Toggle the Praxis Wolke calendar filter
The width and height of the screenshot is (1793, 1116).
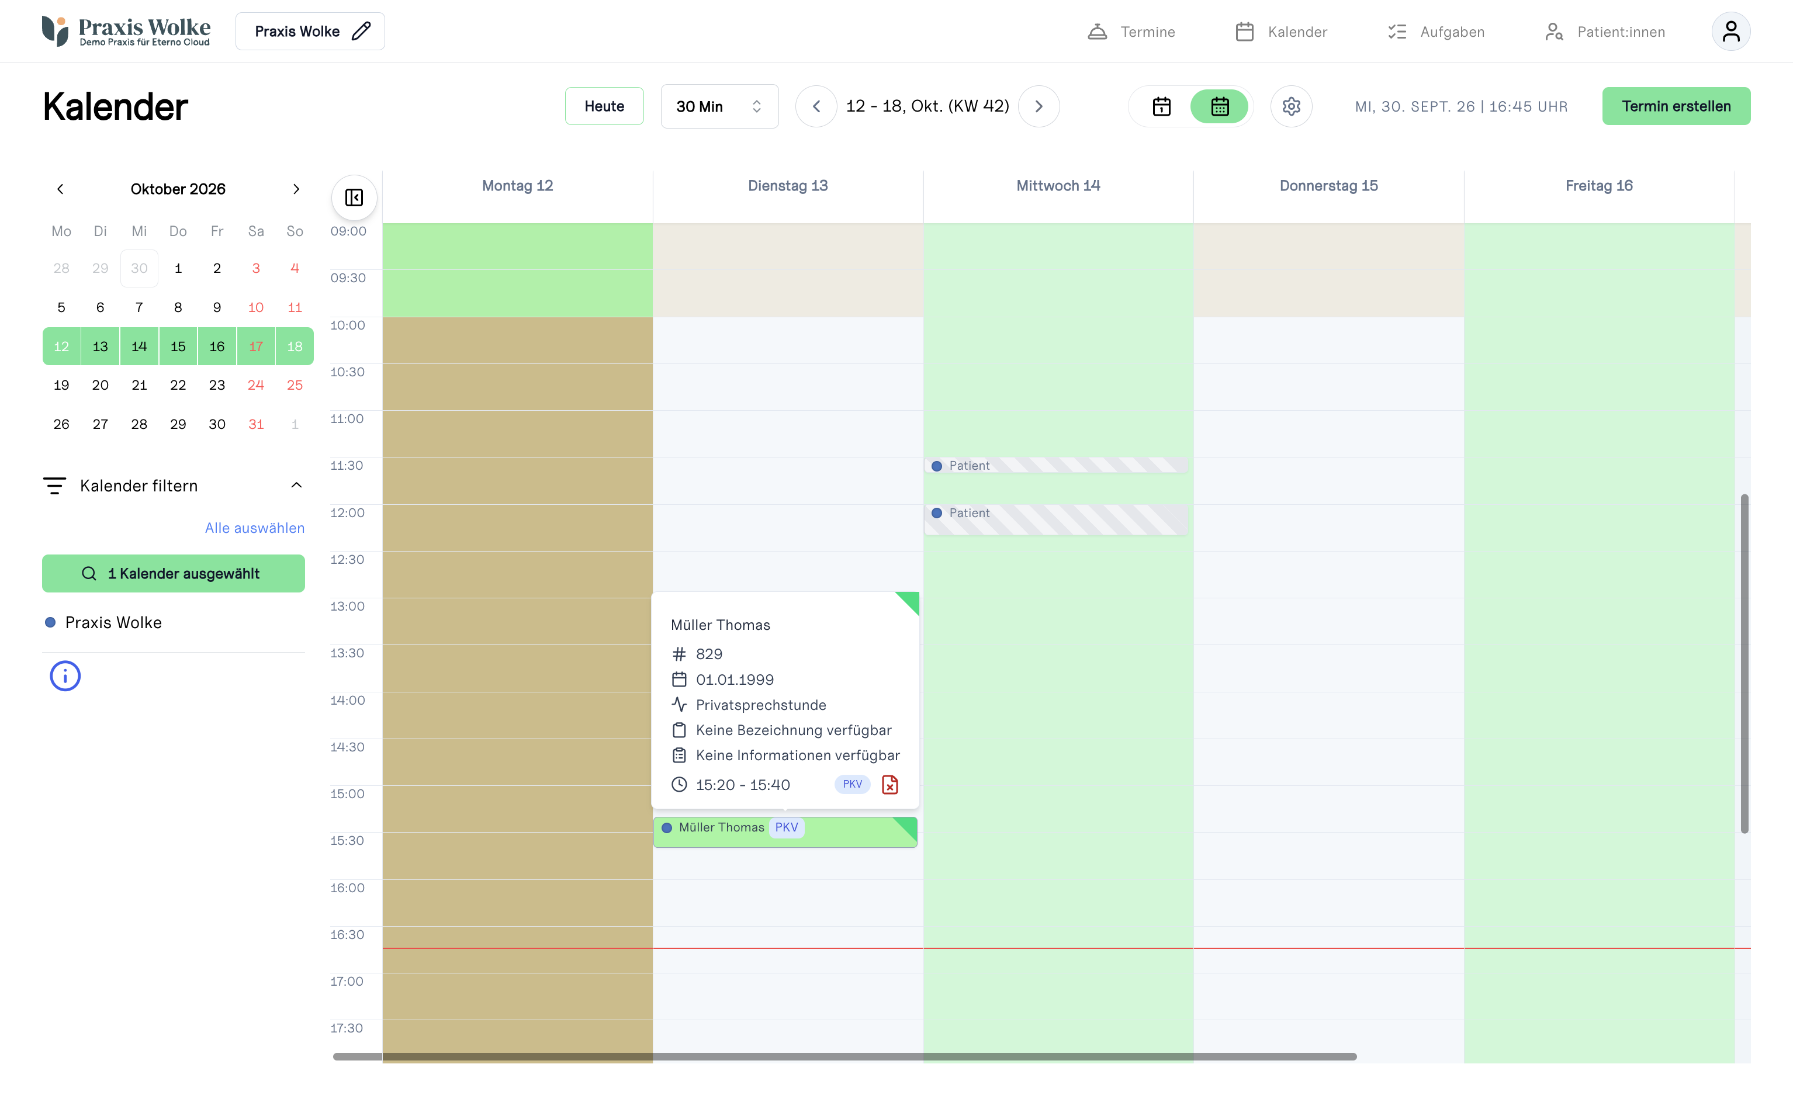tap(103, 622)
